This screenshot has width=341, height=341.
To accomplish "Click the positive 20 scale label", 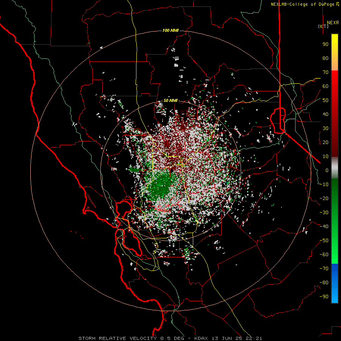I will point(325,142).
